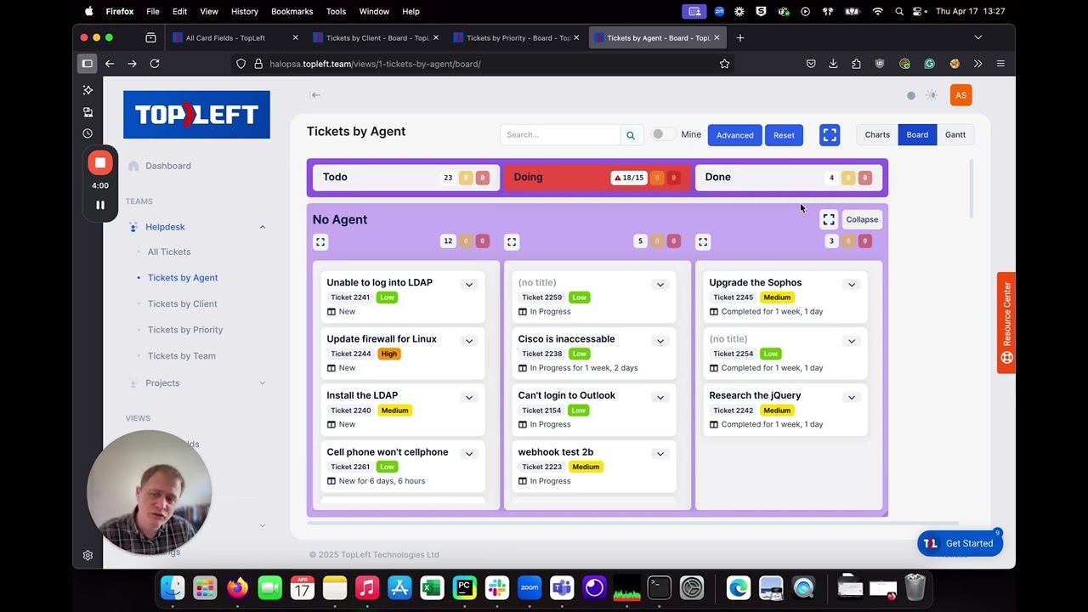Open All Tickets view
1088x612 pixels.
[169, 252]
